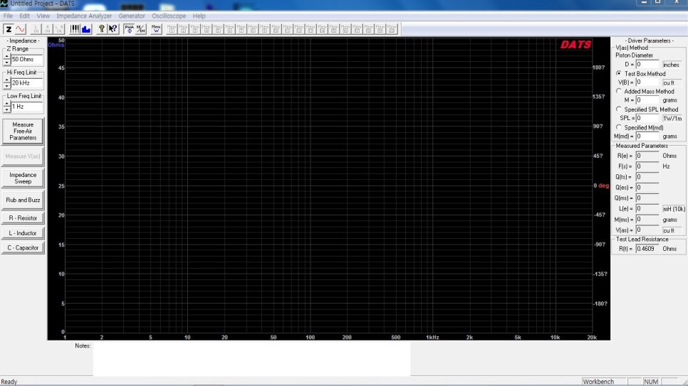The image size is (688, 386).
Task: Select the Test Box Method radio button
Action: pyautogui.click(x=619, y=74)
